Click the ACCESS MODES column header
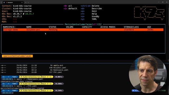This screenshot has height=95, width=169. pyautogui.click(x=108, y=27)
